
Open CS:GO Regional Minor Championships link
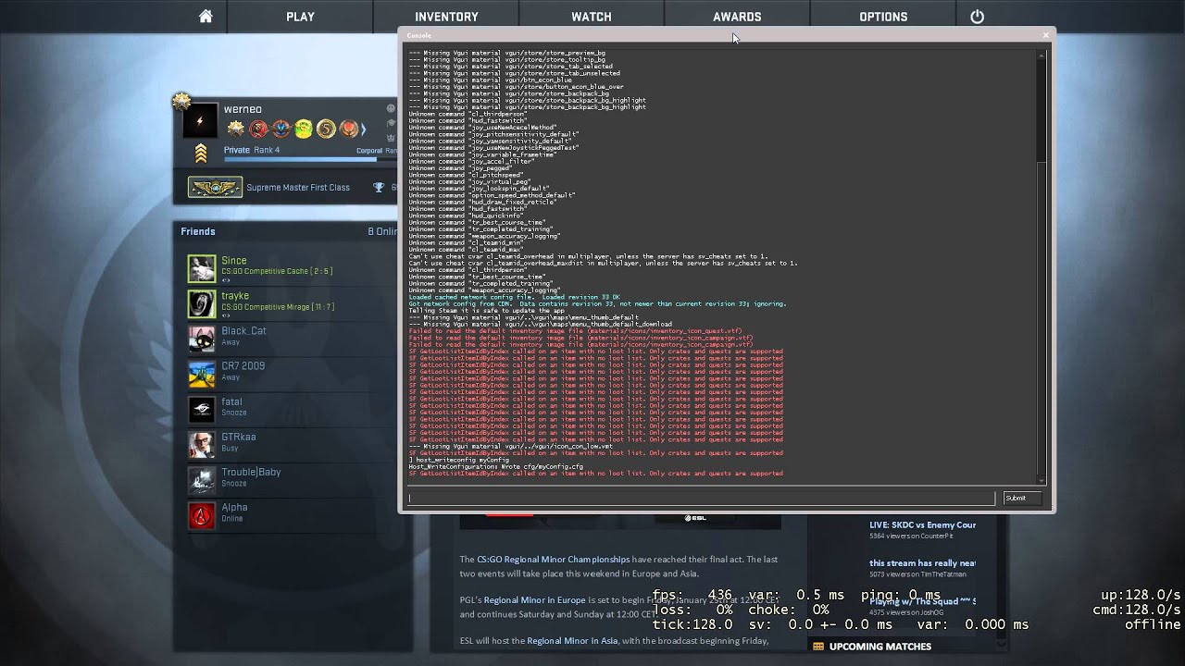point(553,560)
